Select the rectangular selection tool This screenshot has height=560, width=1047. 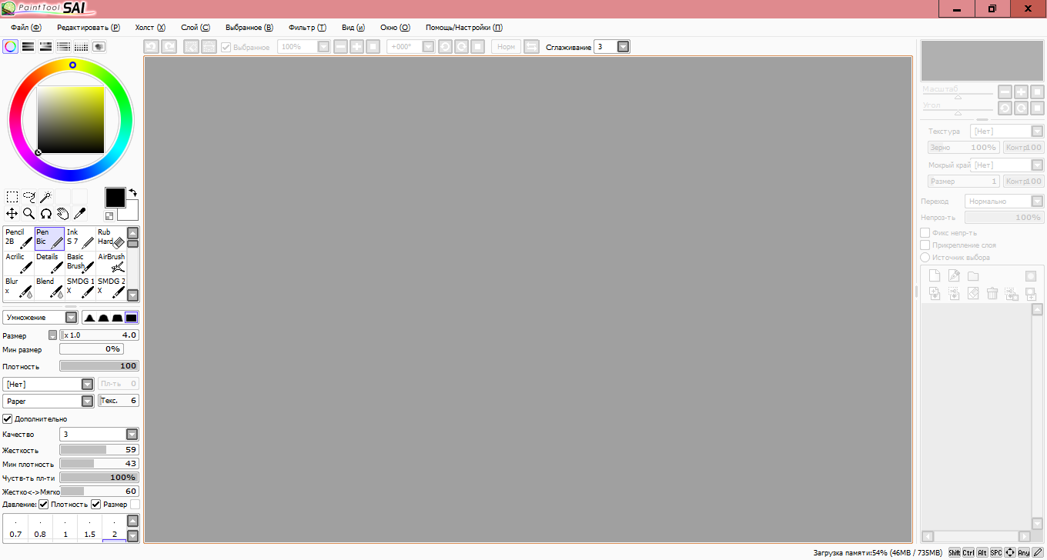pos(12,197)
